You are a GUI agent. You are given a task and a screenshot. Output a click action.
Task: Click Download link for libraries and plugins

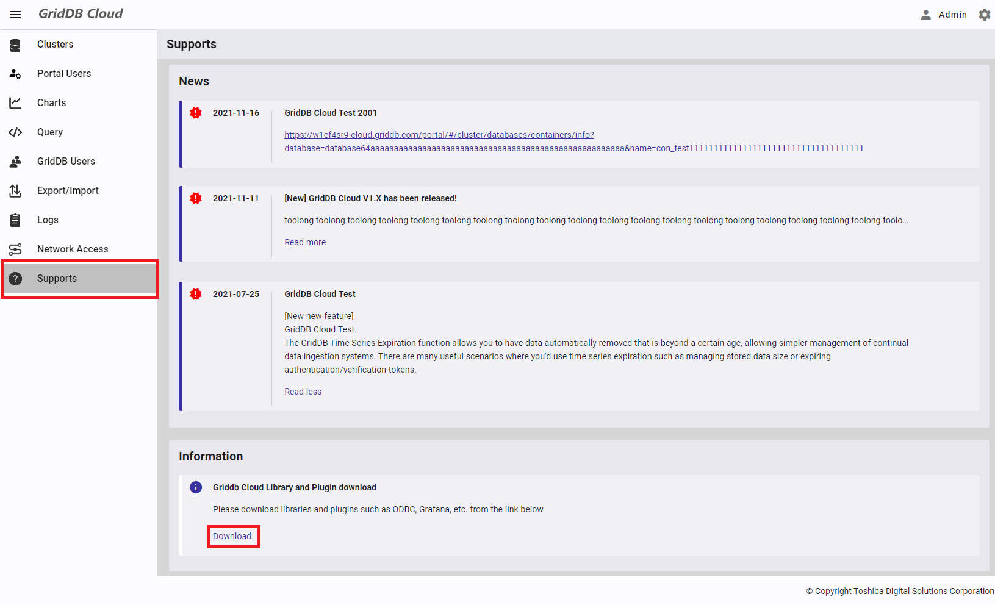(232, 536)
